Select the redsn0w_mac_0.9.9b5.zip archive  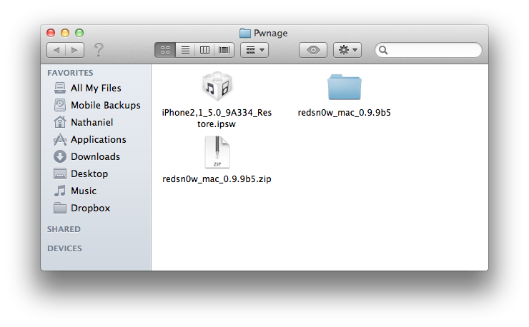216,154
